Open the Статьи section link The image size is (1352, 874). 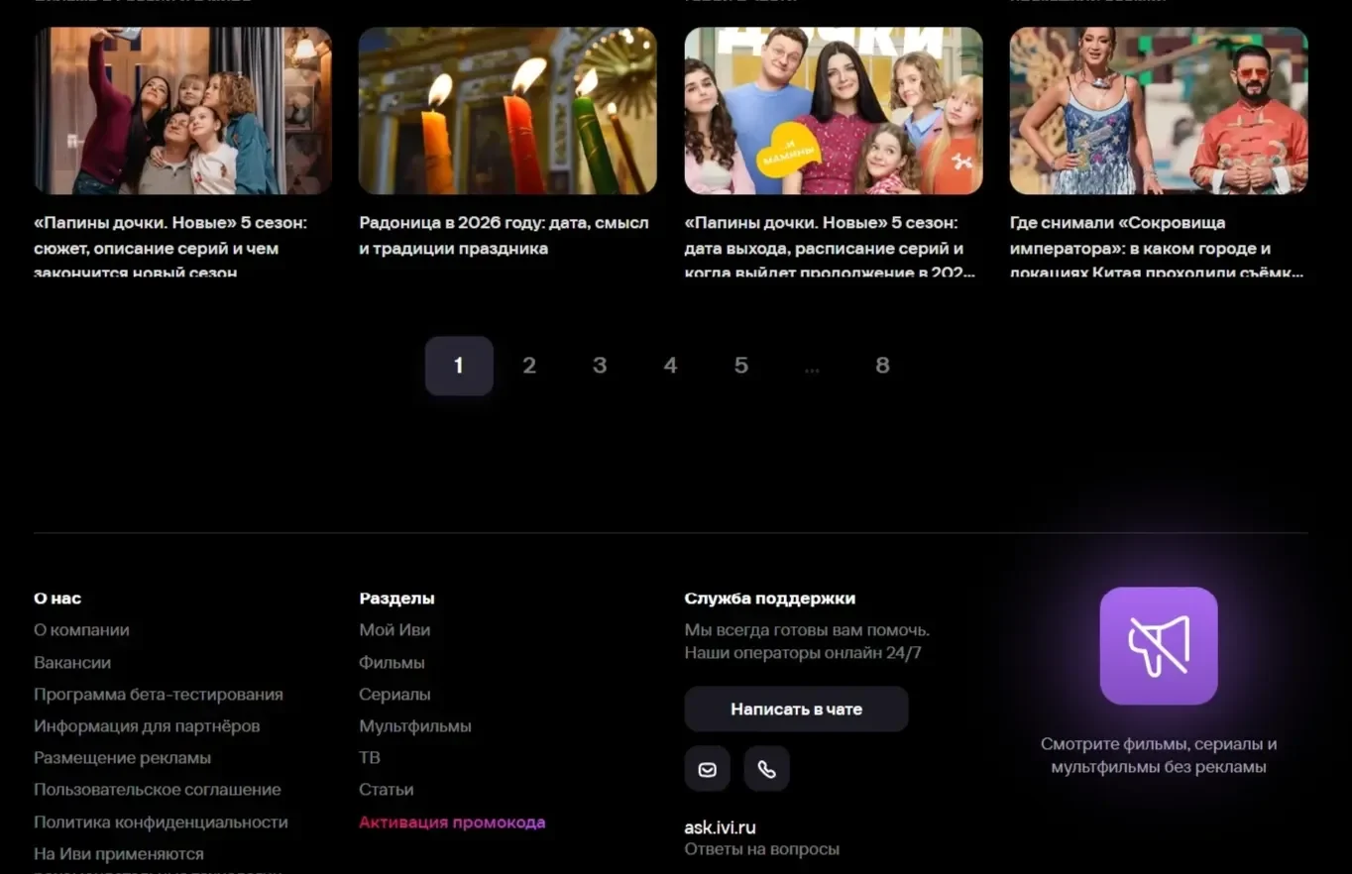coord(387,790)
